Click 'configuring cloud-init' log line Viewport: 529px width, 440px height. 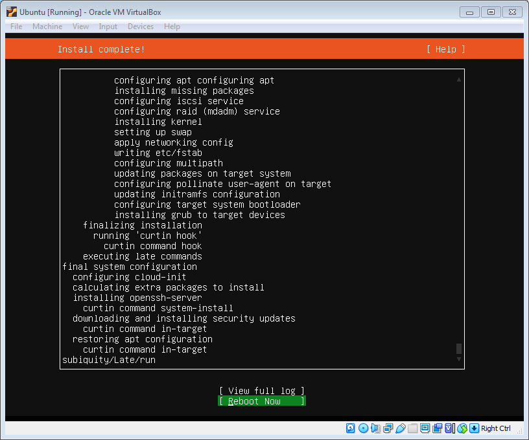[x=130, y=277]
